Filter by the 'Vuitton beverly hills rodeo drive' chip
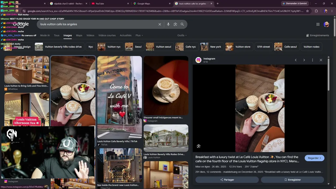This screenshot has height=189, width=336. 59,47
